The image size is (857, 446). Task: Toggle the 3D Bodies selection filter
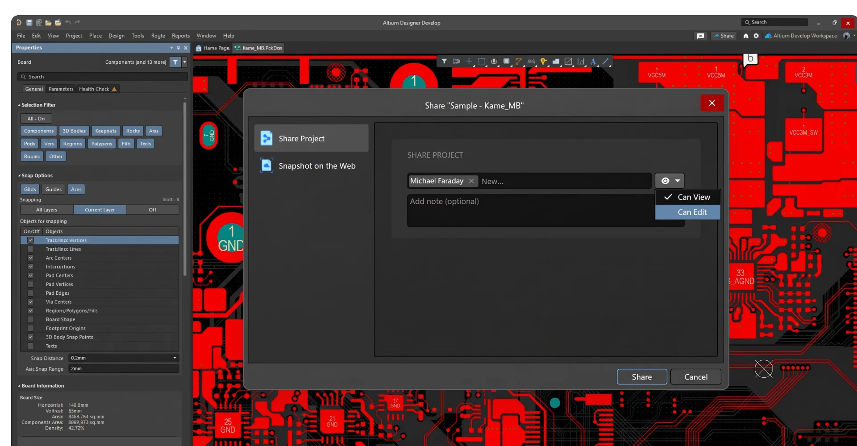coord(74,131)
